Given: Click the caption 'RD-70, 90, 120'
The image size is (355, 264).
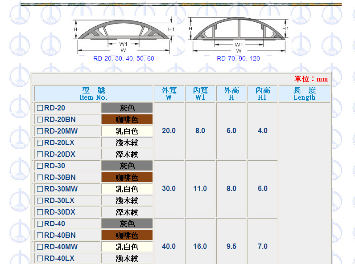Looking at the screenshot, I should [x=238, y=58].
